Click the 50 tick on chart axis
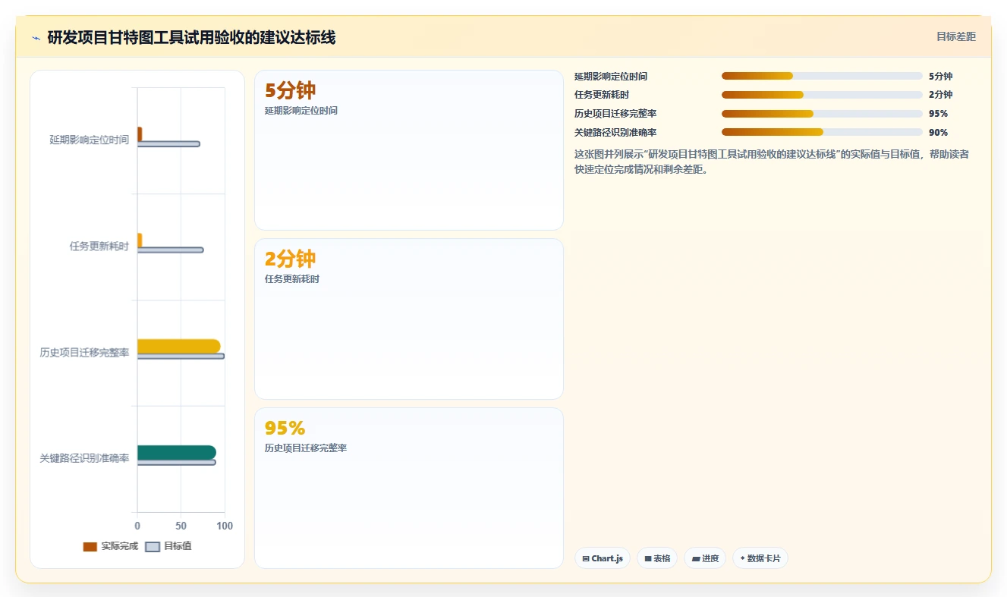The width and height of the screenshot is (1007, 597). pos(181,526)
